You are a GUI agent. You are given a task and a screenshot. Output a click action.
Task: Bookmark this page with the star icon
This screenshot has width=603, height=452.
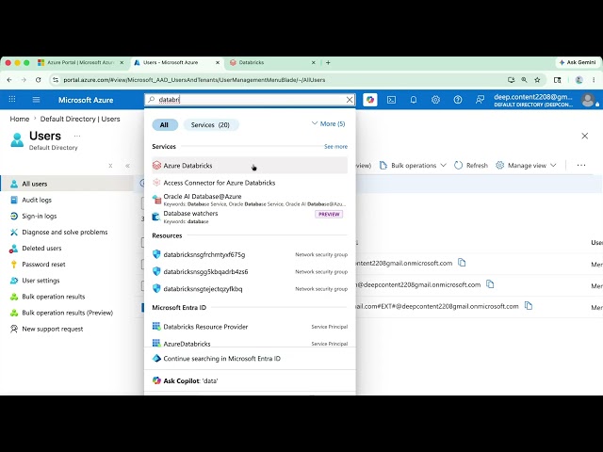(537, 80)
